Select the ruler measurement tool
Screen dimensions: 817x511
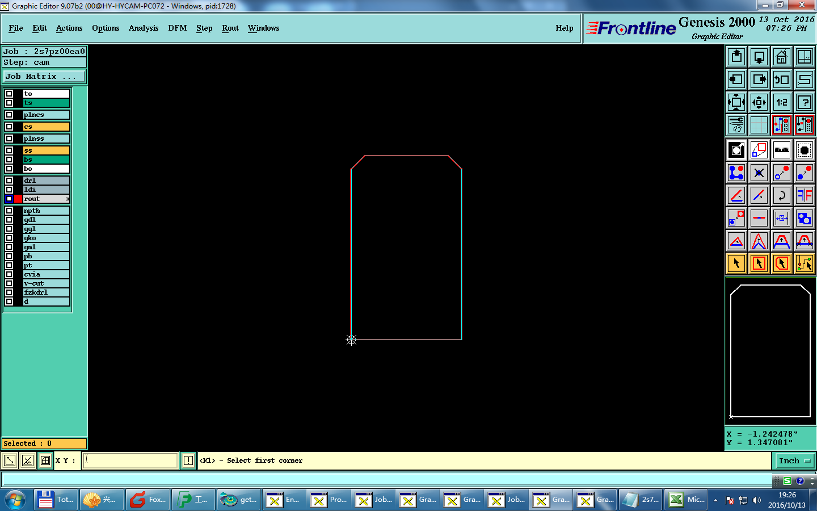[x=782, y=150]
